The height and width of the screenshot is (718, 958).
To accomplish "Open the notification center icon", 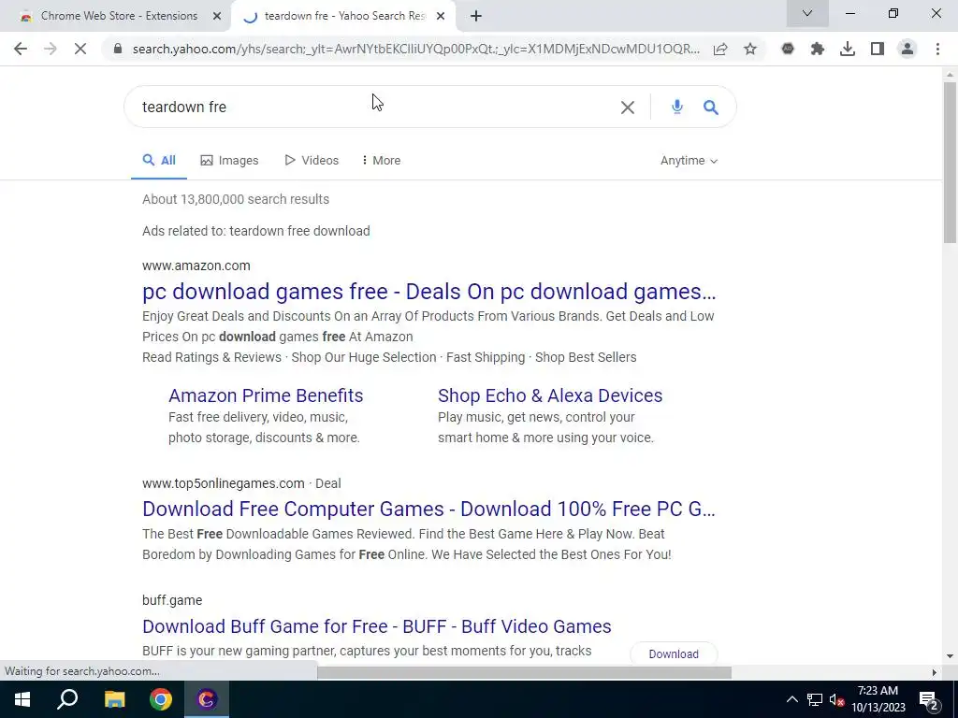I will 928,699.
